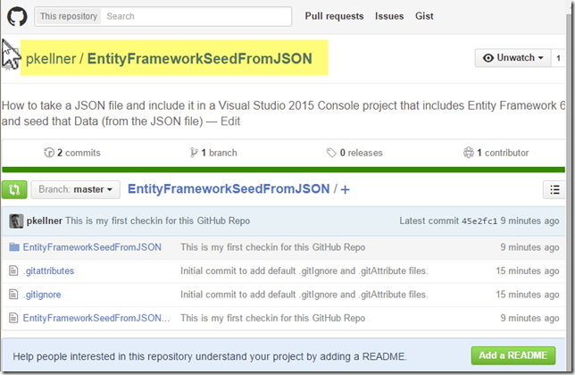The image size is (575, 375).
Task: Open the Branch: master dropdown
Action: click(75, 189)
